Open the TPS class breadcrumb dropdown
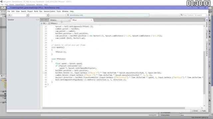The height and width of the screenshot is (119, 213). point(44,23)
